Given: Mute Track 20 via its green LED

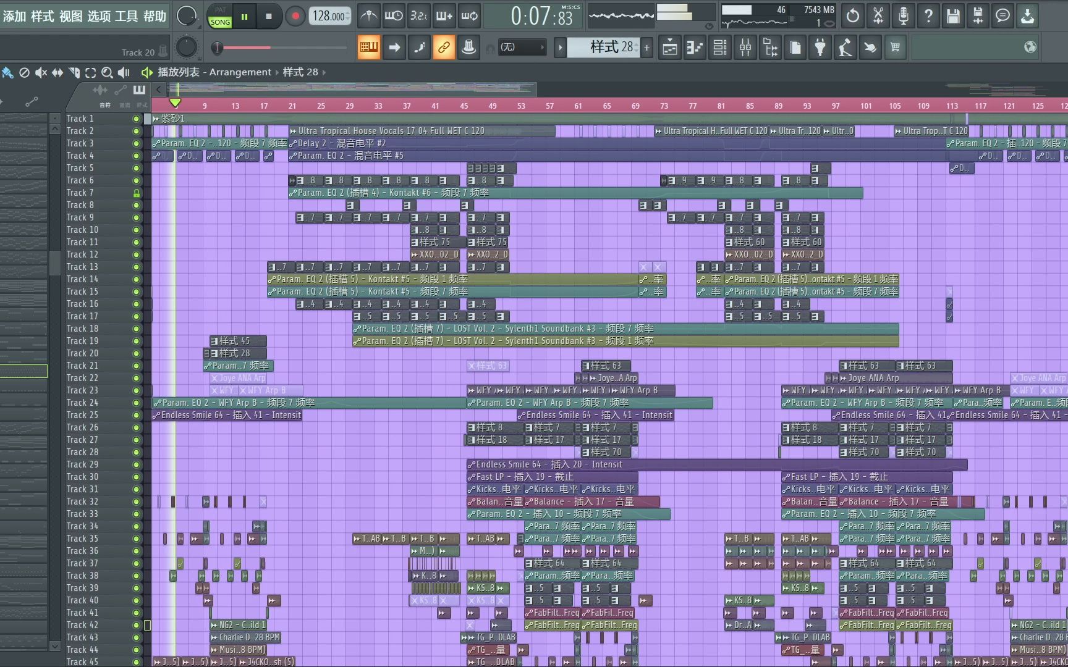Looking at the screenshot, I should 136,353.
